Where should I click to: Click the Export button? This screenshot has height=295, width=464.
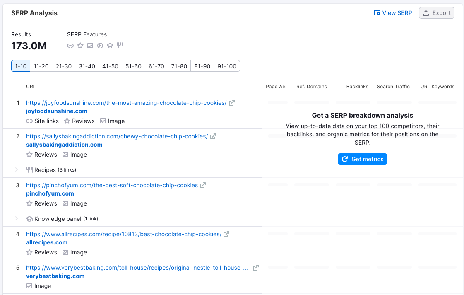pyautogui.click(x=437, y=13)
